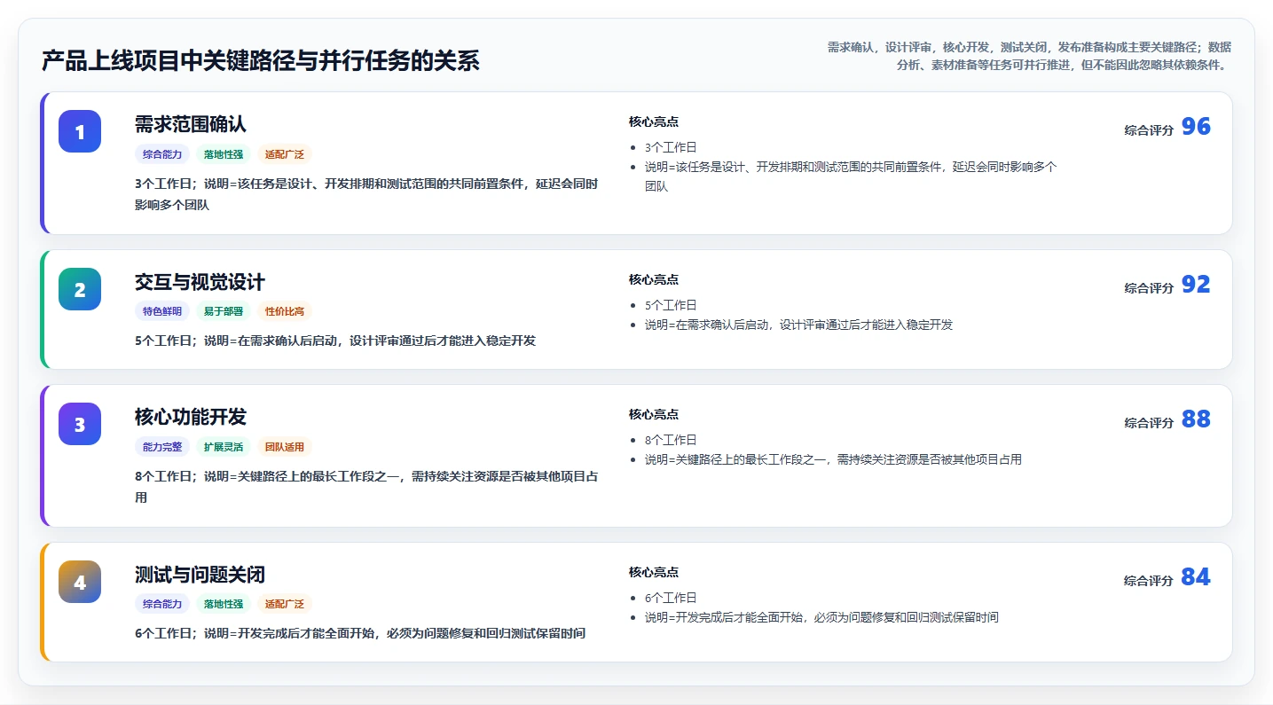Select the 能力完整 tag
Image resolution: width=1273 pixels, height=705 pixels.
[x=162, y=447]
